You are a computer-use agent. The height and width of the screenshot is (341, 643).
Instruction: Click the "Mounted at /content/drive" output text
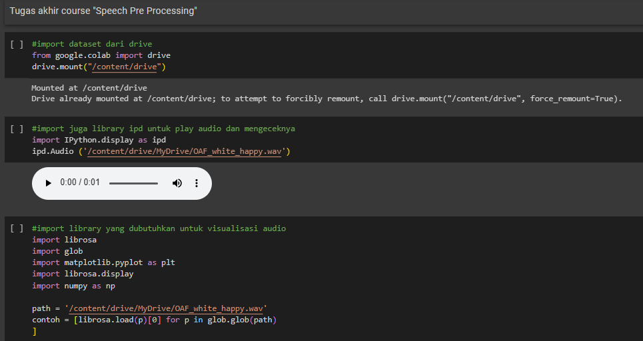tap(89, 88)
